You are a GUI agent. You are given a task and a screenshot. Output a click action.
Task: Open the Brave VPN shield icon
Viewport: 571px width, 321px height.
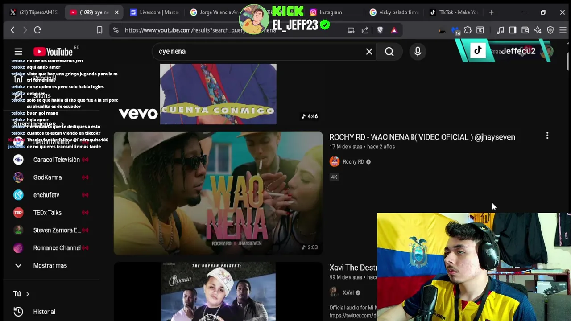550,30
